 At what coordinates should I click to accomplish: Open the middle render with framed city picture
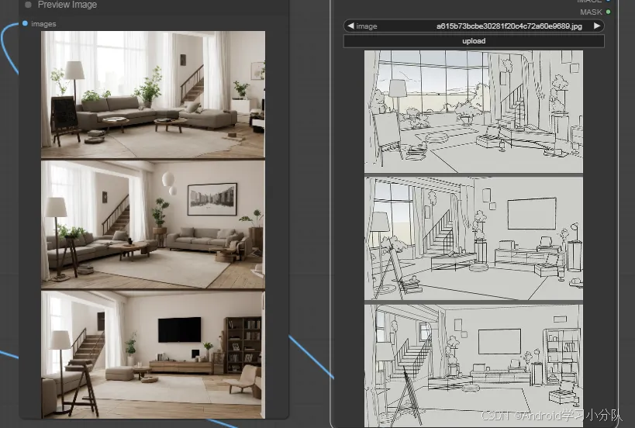pyautogui.click(x=153, y=224)
